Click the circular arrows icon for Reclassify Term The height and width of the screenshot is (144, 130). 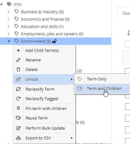point(18,89)
